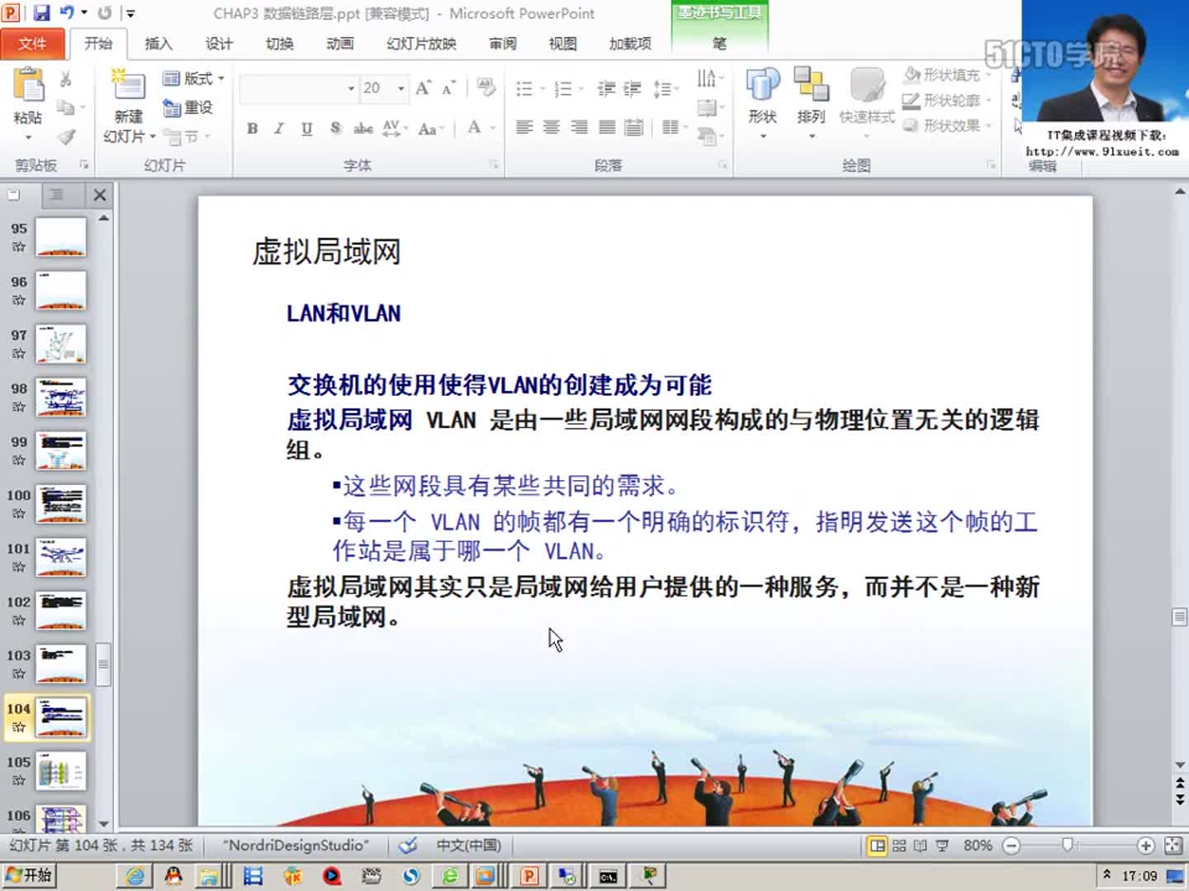
Task: Click the center text alignment icon
Action: click(x=552, y=127)
